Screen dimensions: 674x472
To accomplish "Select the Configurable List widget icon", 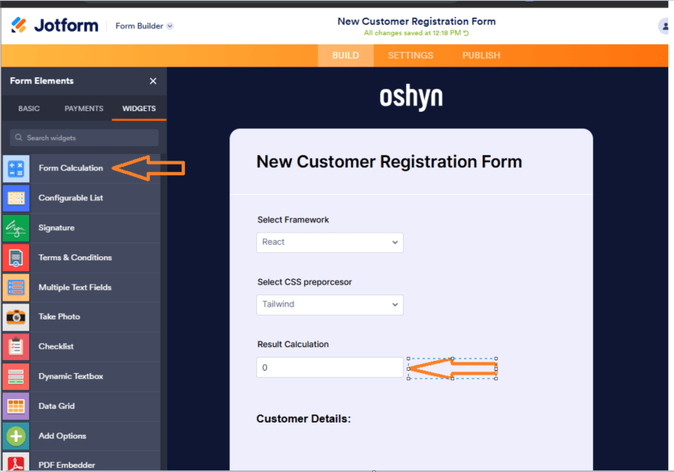I will 16,198.
